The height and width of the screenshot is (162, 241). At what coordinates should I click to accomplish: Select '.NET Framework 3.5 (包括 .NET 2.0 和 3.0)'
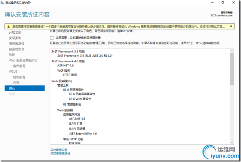point(85,56)
